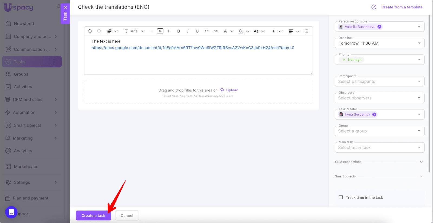Click the undo icon in editor toolbar

pos(90,31)
